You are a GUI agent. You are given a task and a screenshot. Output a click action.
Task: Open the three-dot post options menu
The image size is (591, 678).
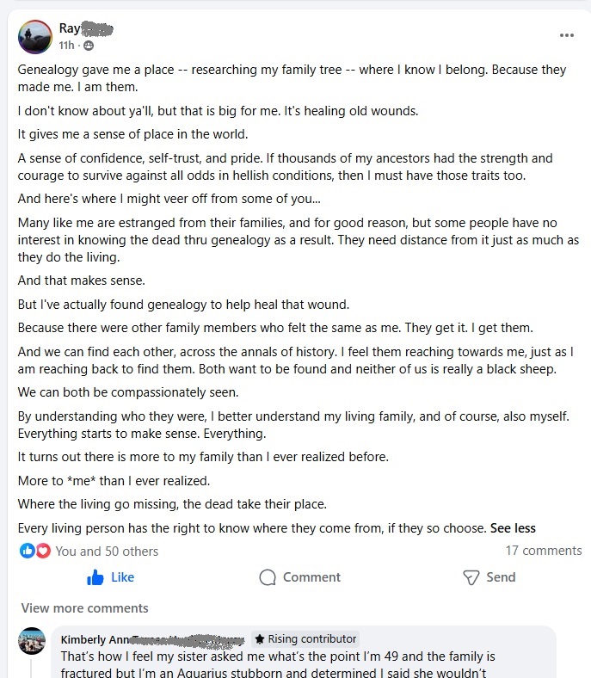[566, 35]
